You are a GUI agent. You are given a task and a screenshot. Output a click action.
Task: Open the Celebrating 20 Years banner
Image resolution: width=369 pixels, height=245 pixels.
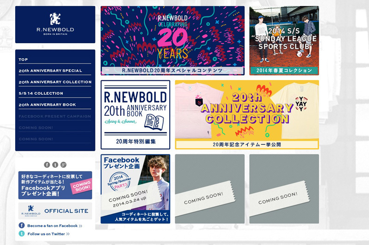coord(173,40)
